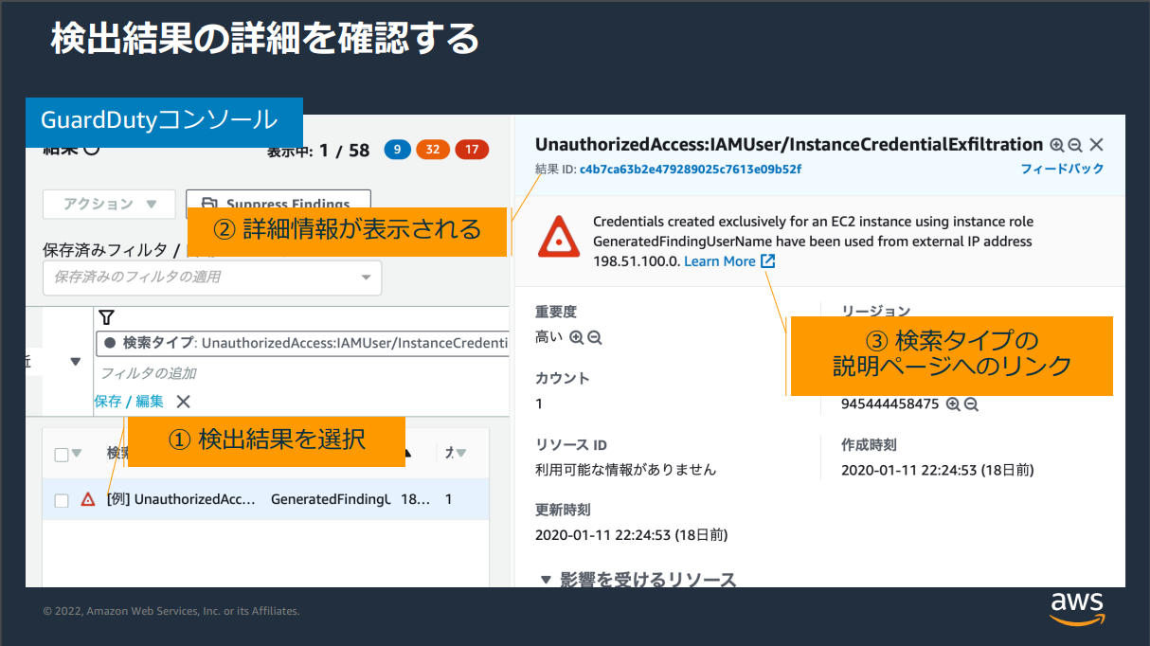Follow the Learn More link
Image resolution: width=1150 pixels, height=646 pixels.
click(x=729, y=261)
